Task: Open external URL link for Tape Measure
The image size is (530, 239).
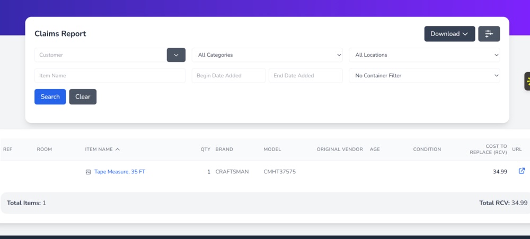Action: click(x=522, y=171)
